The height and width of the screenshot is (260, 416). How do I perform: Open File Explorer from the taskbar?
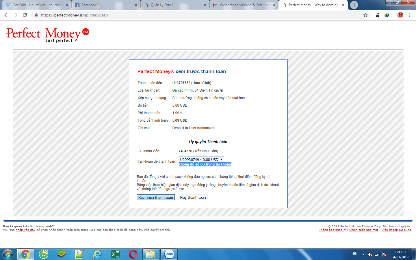pos(150,254)
